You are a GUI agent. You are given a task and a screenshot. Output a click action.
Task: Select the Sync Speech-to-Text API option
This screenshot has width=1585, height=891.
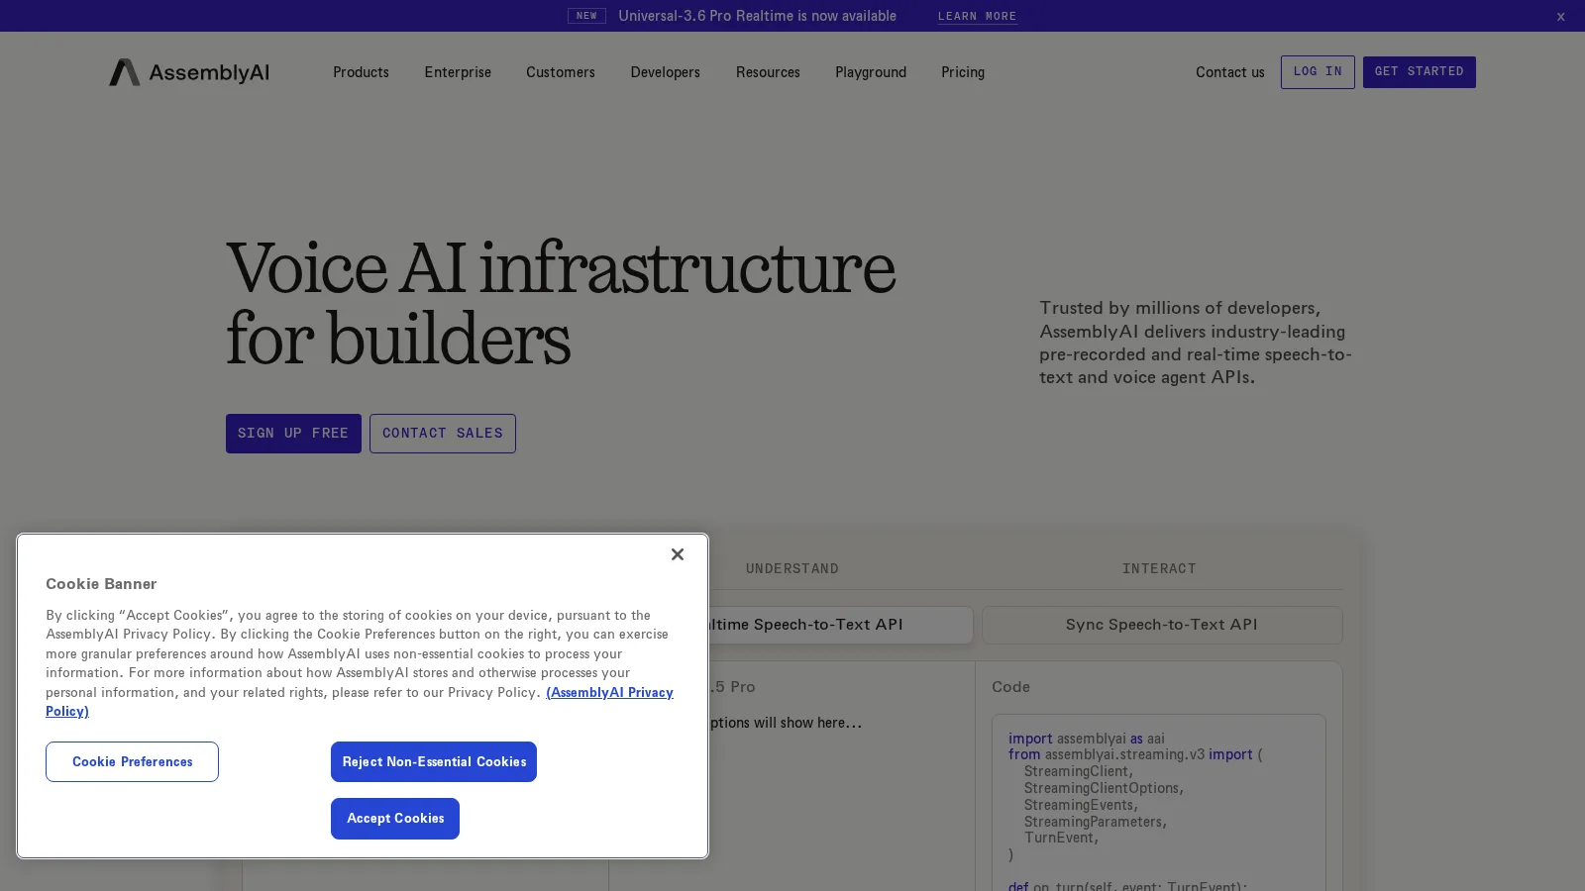point(1162,625)
